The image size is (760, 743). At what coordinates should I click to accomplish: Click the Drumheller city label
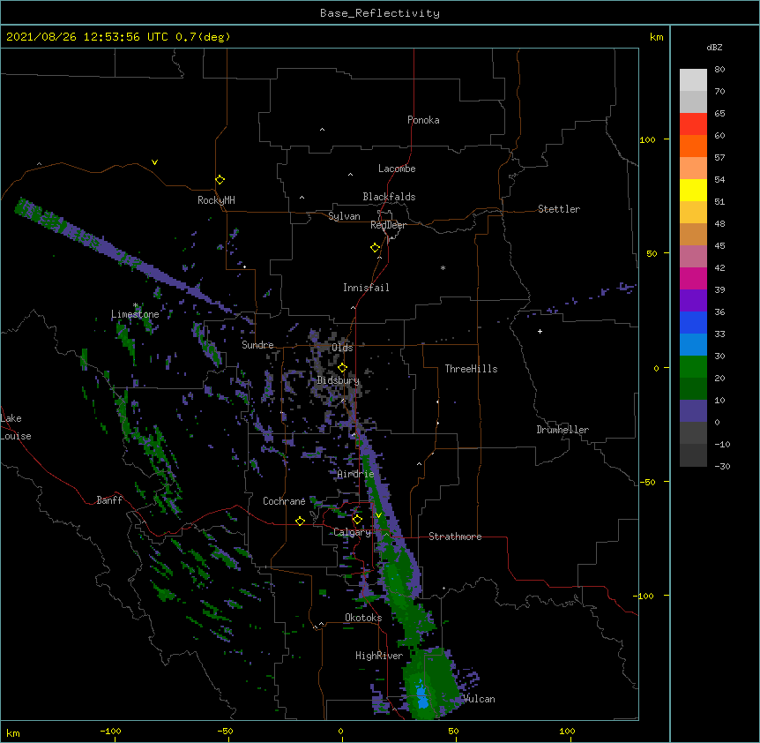(x=563, y=430)
